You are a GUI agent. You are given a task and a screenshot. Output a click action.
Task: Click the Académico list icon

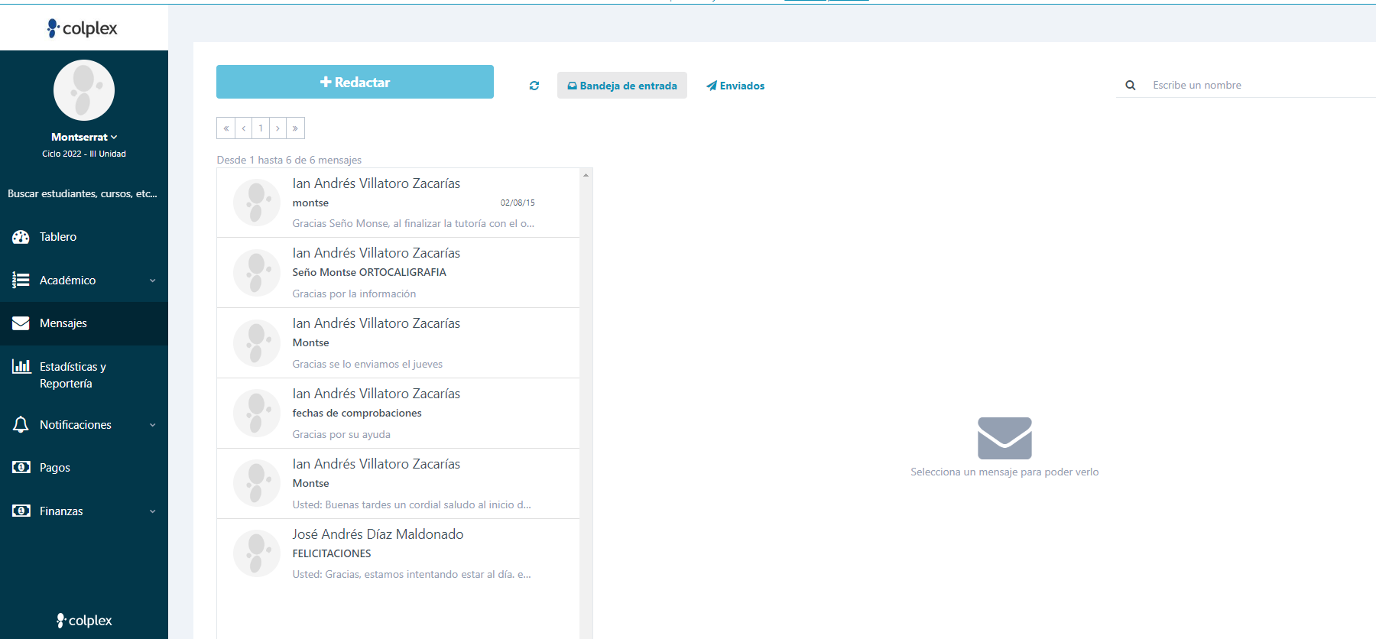pyautogui.click(x=21, y=281)
